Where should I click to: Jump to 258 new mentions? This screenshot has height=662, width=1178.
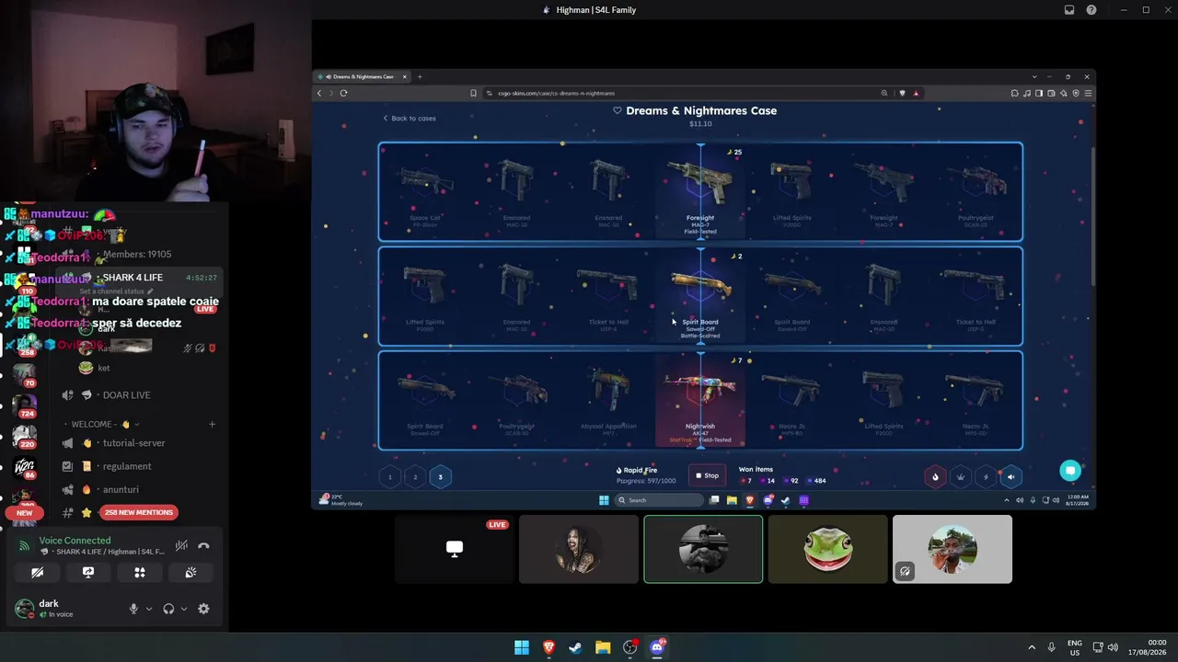(x=139, y=512)
